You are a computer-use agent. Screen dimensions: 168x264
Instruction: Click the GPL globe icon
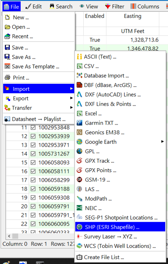[x=79, y=151]
